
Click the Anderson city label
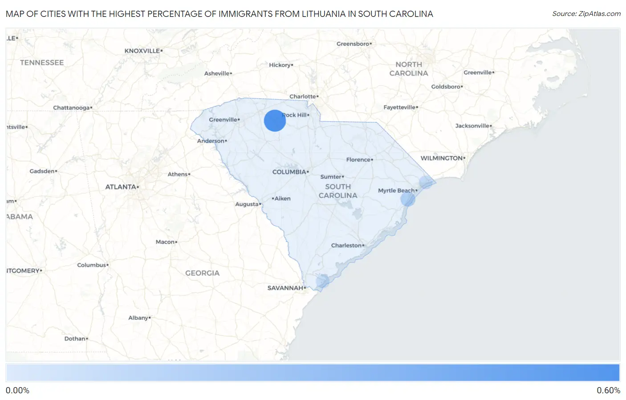(211, 141)
